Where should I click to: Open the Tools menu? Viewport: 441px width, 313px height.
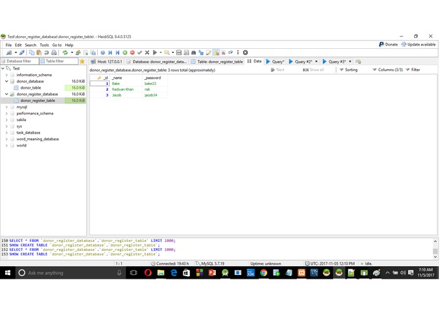point(44,45)
